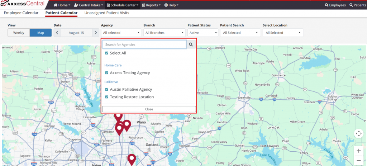Open the Patient Search dropdown

240,33
